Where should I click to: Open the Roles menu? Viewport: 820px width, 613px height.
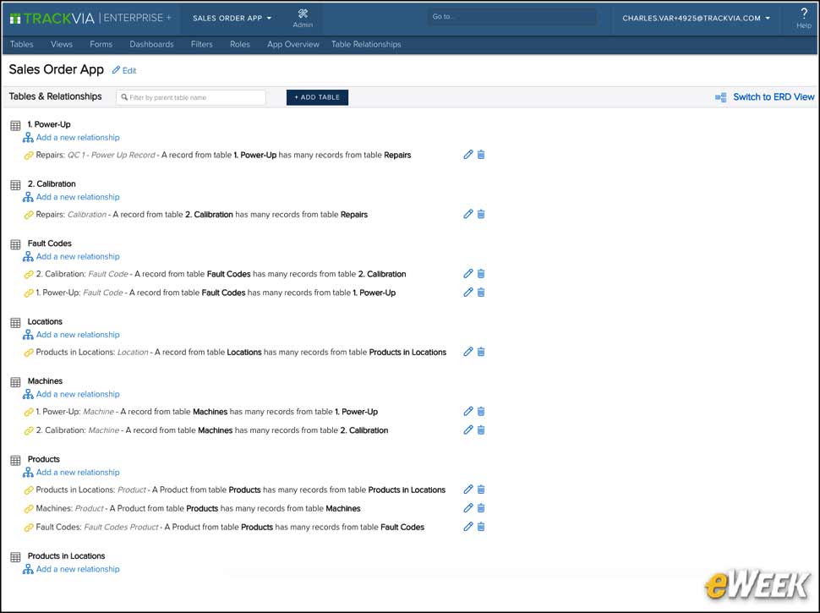tap(240, 45)
